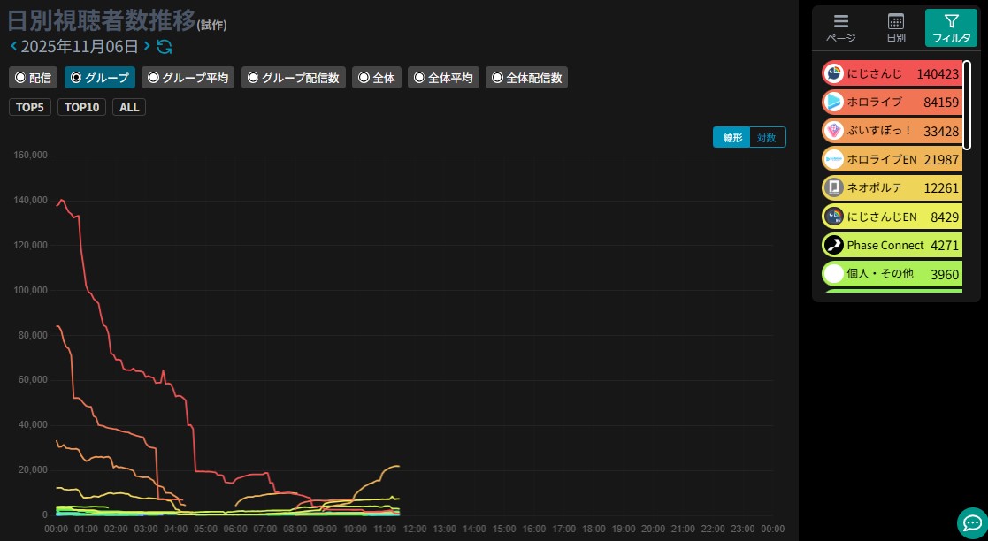Click the ホロライブEN 21987 value
Image resolution: width=988 pixels, height=541 pixels.
click(941, 160)
